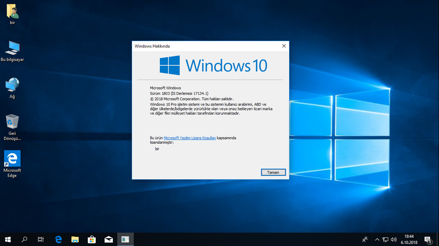Open the Windows Start menu

click(x=7, y=239)
